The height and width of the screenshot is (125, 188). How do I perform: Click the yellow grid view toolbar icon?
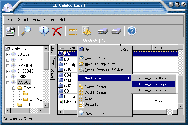tap(73, 31)
